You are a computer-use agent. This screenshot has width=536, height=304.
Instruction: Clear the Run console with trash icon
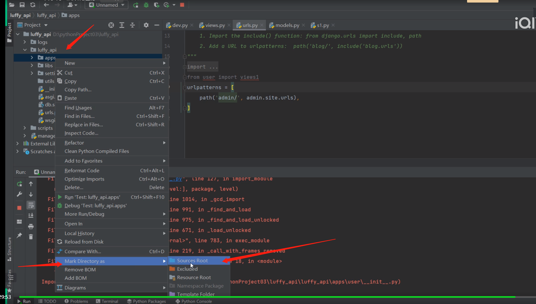[31, 237]
